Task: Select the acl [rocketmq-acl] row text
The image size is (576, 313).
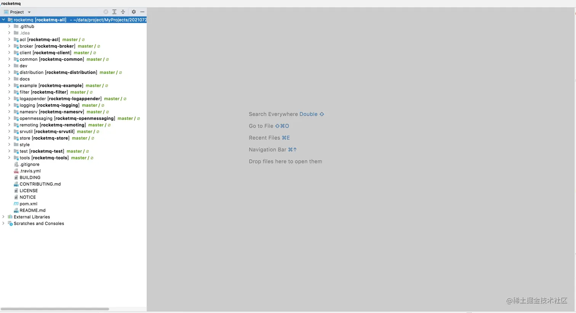Action: [40, 40]
